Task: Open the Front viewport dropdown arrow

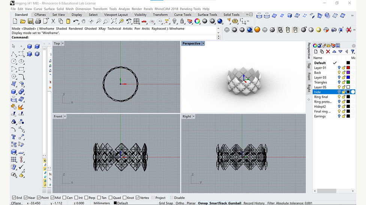Action: click(x=65, y=117)
